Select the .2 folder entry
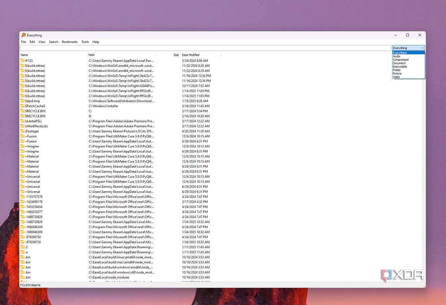Image resolution: width=446 pixels, height=305 pixels. 26,247
